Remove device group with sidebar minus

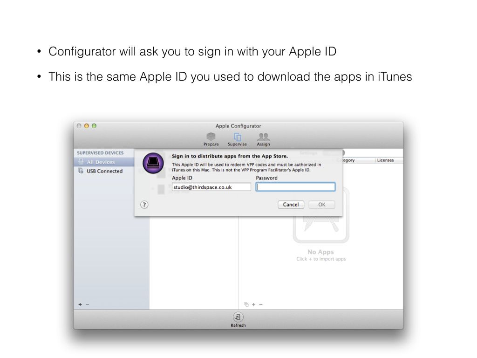[x=87, y=304]
